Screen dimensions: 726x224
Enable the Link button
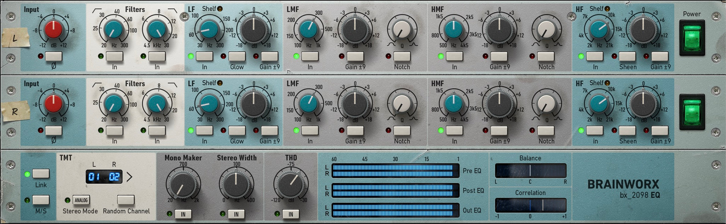coord(41,174)
